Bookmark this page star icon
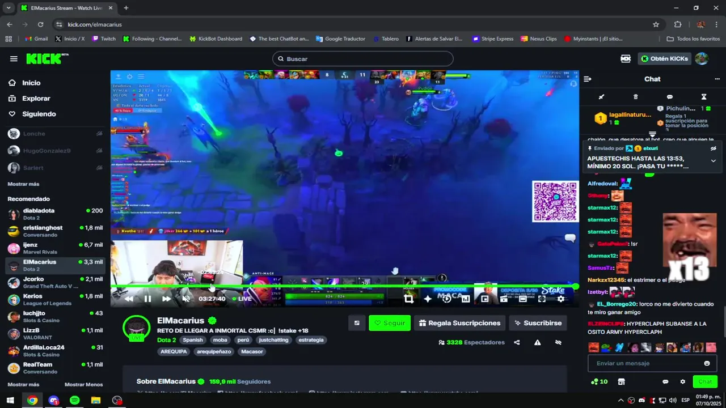726x408 pixels. point(656,24)
